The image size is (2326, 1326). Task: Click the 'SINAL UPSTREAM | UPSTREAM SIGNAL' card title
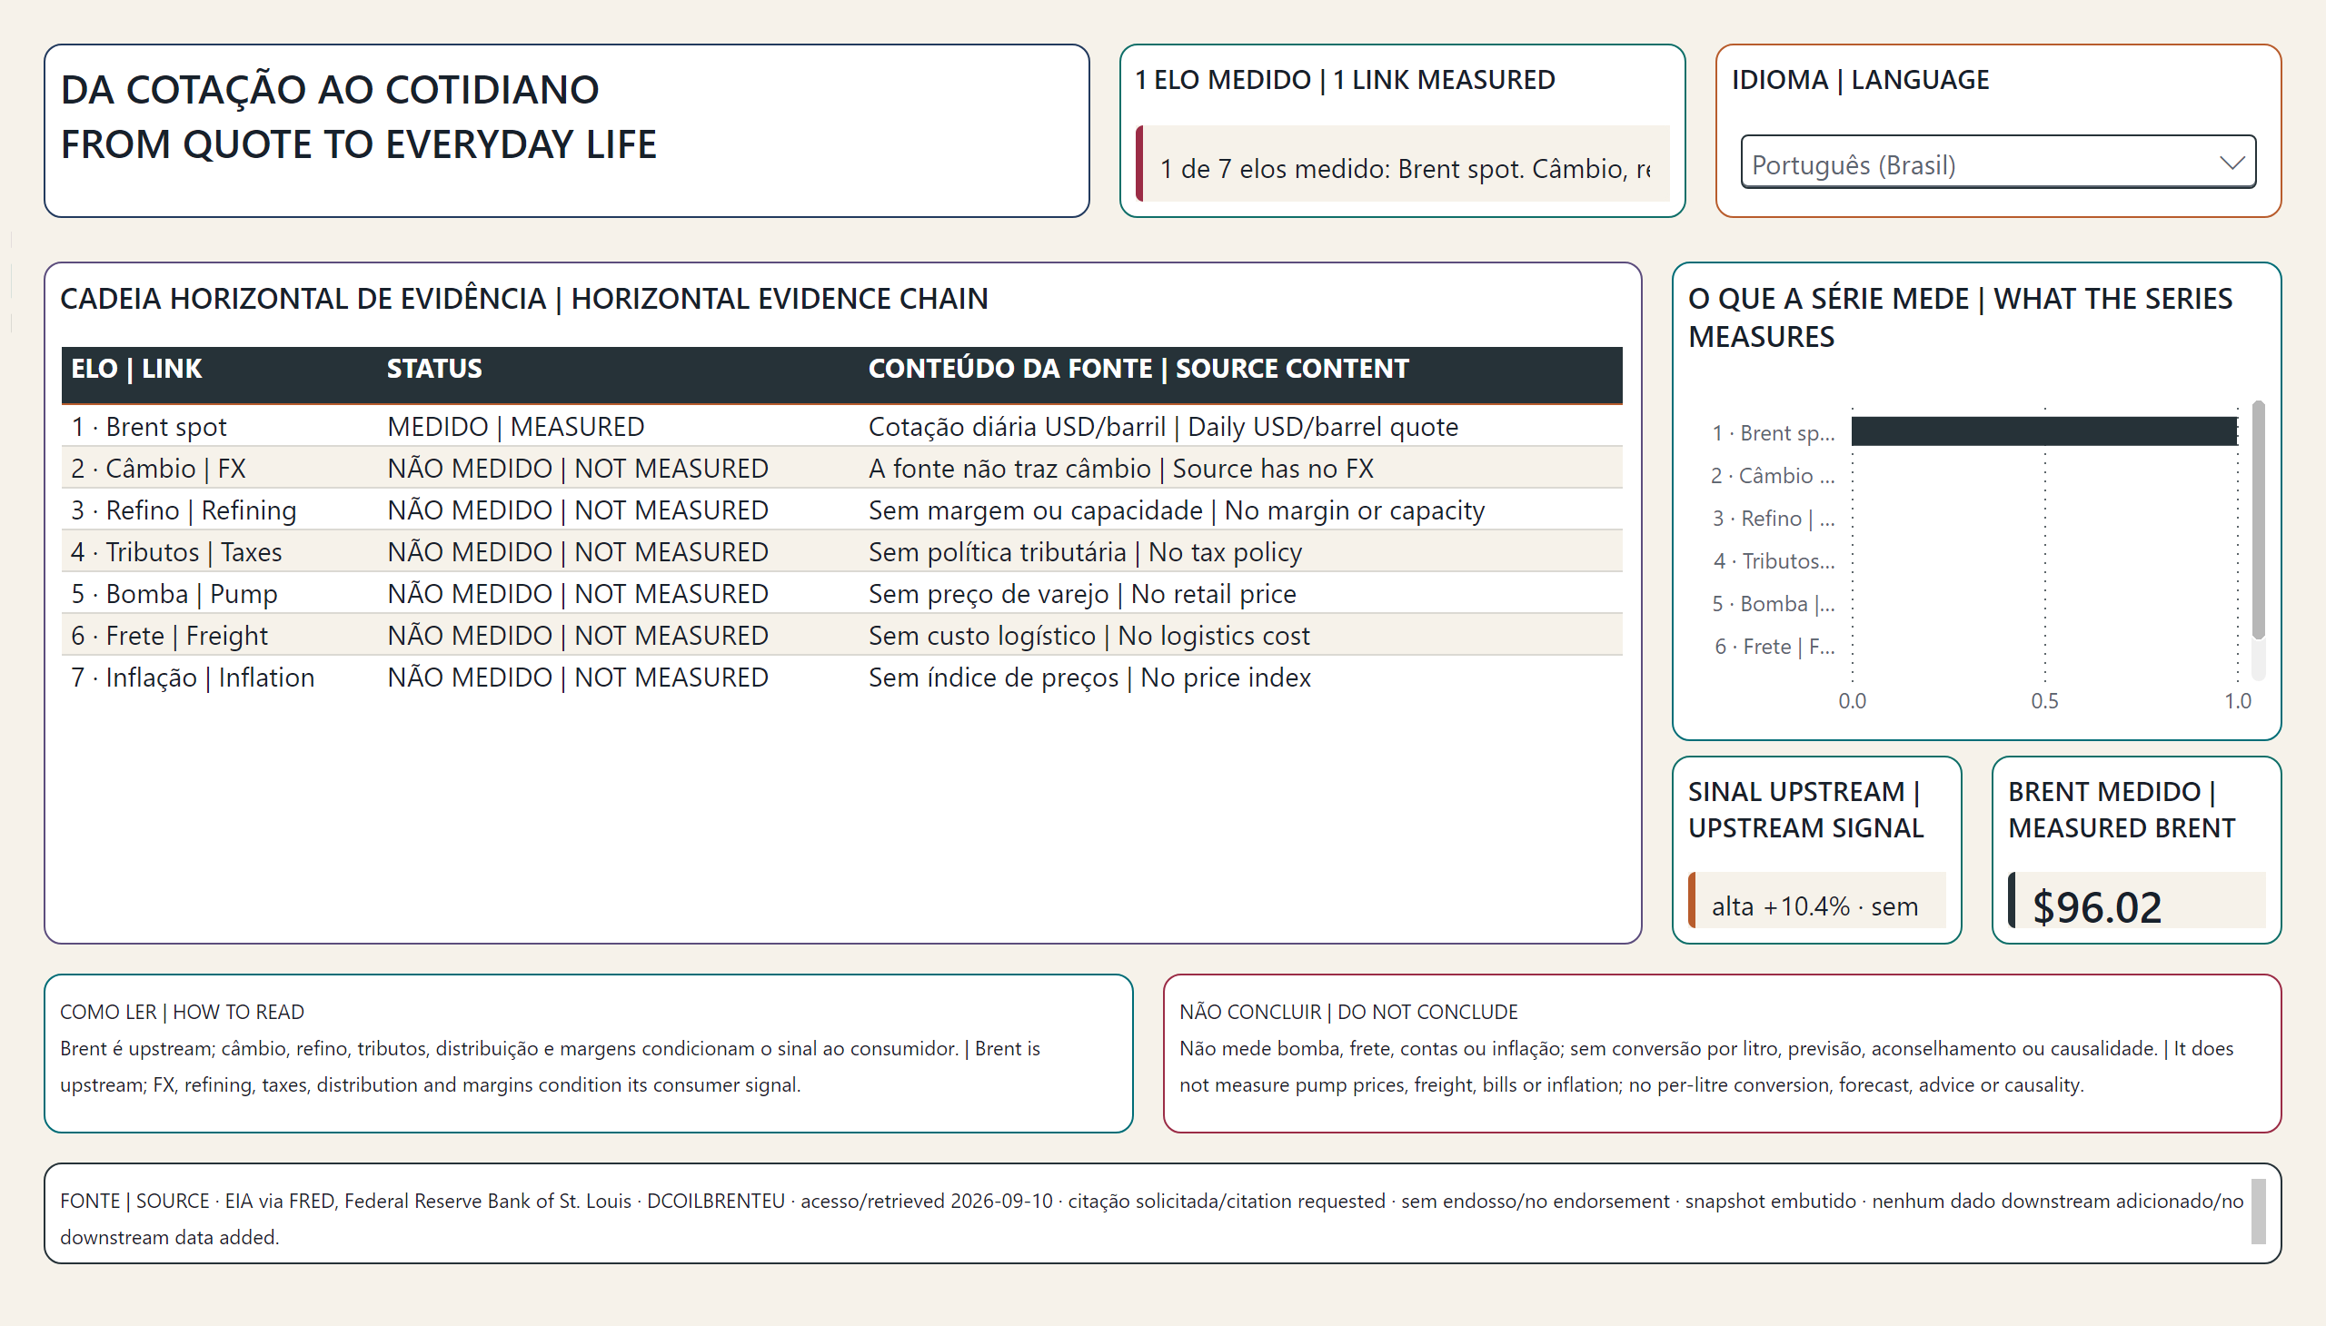[1805, 809]
